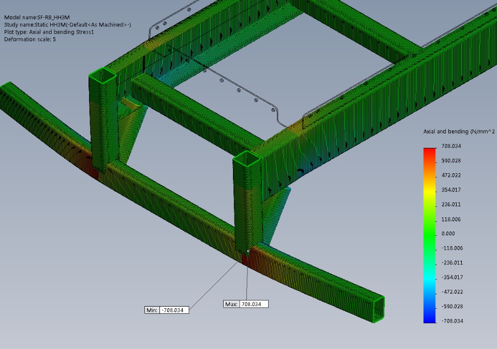This screenshot has height=349, width=497.
Task: Select legend value 354.017
Action: pyautogui.click(x=451, y=190)
